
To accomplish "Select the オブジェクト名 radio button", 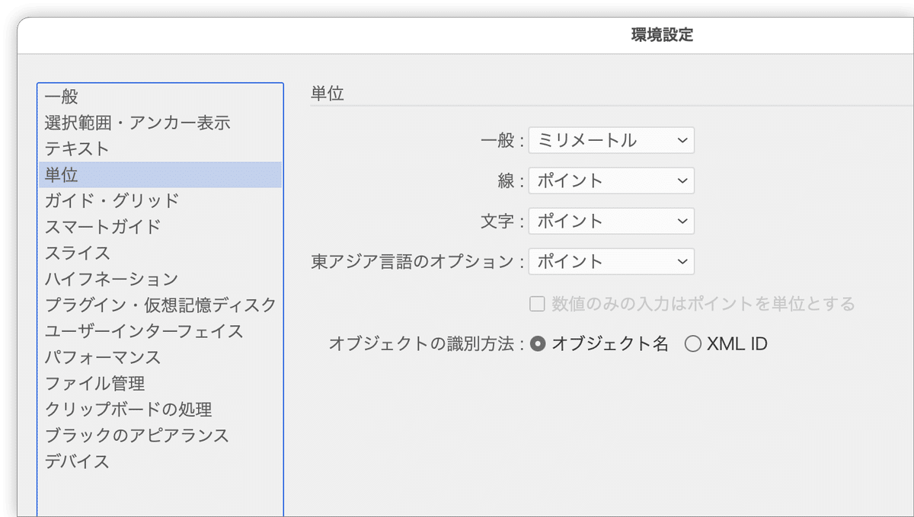I will [538, 343].
